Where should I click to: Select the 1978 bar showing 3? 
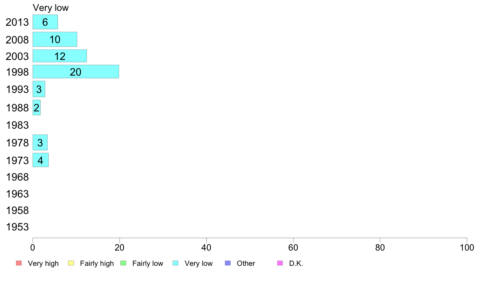coord(40,142)
